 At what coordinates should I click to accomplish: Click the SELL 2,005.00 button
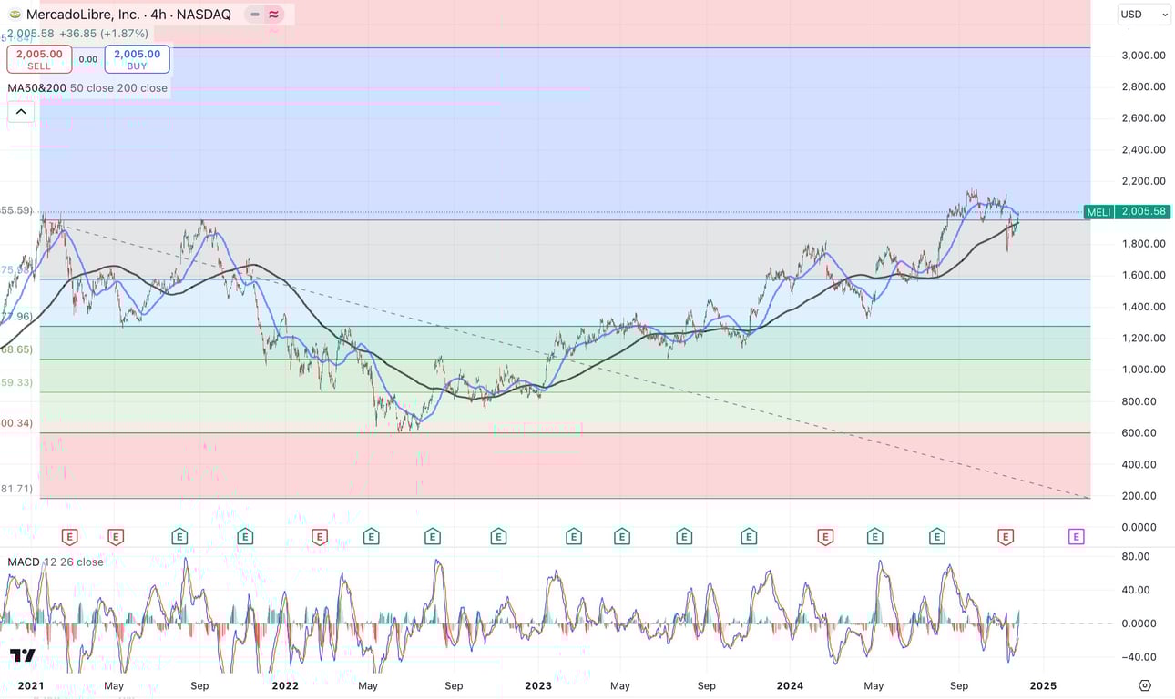point(39,59)
